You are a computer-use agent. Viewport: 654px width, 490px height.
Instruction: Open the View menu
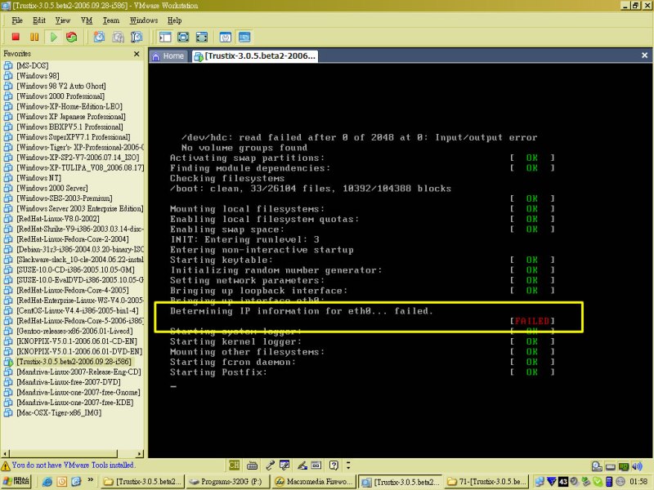tap(63, 20)
